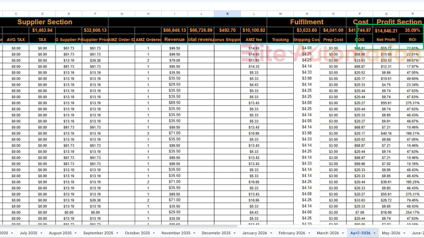Open the November 2025 tab dropdown arrow
This screenshot has height=238, width=424.
pyautogui.click(x=194, y=233)
